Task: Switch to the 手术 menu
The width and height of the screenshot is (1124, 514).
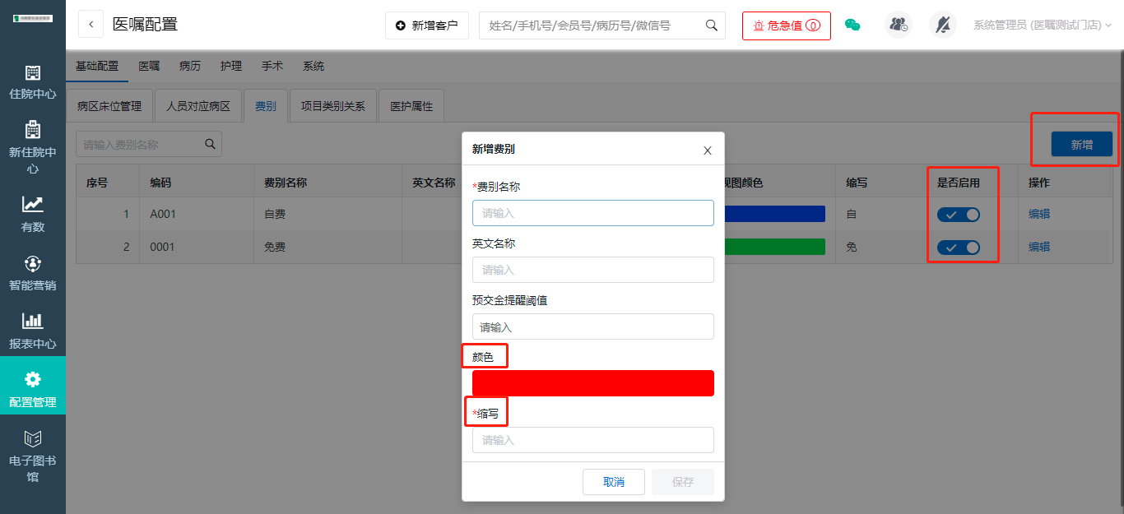Action: coord(272,67)
